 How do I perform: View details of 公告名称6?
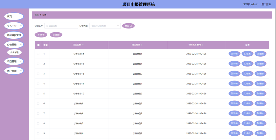234,133
